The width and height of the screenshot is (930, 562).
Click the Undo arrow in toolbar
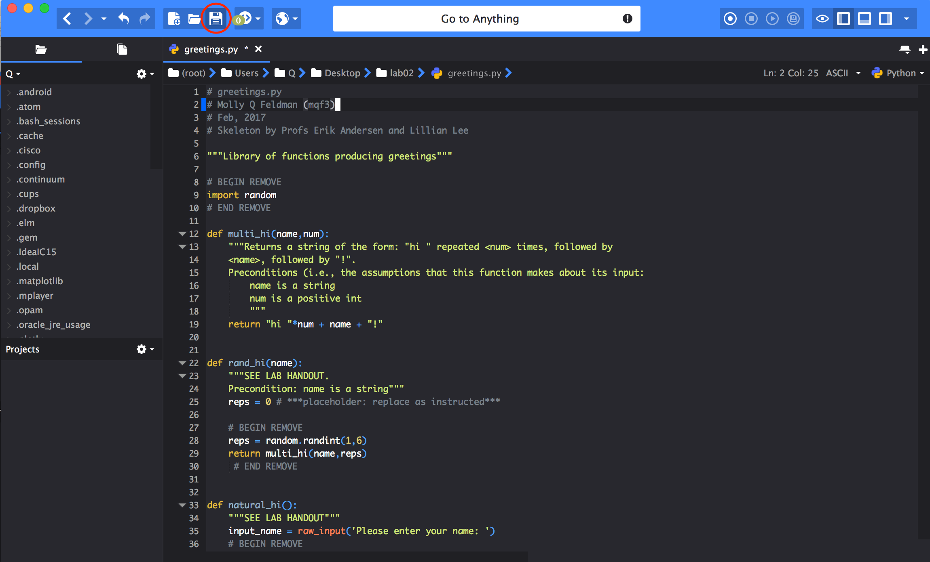124,19
